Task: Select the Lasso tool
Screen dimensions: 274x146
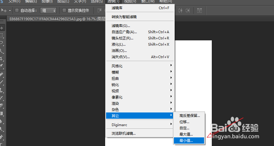Action: (1, 42)
